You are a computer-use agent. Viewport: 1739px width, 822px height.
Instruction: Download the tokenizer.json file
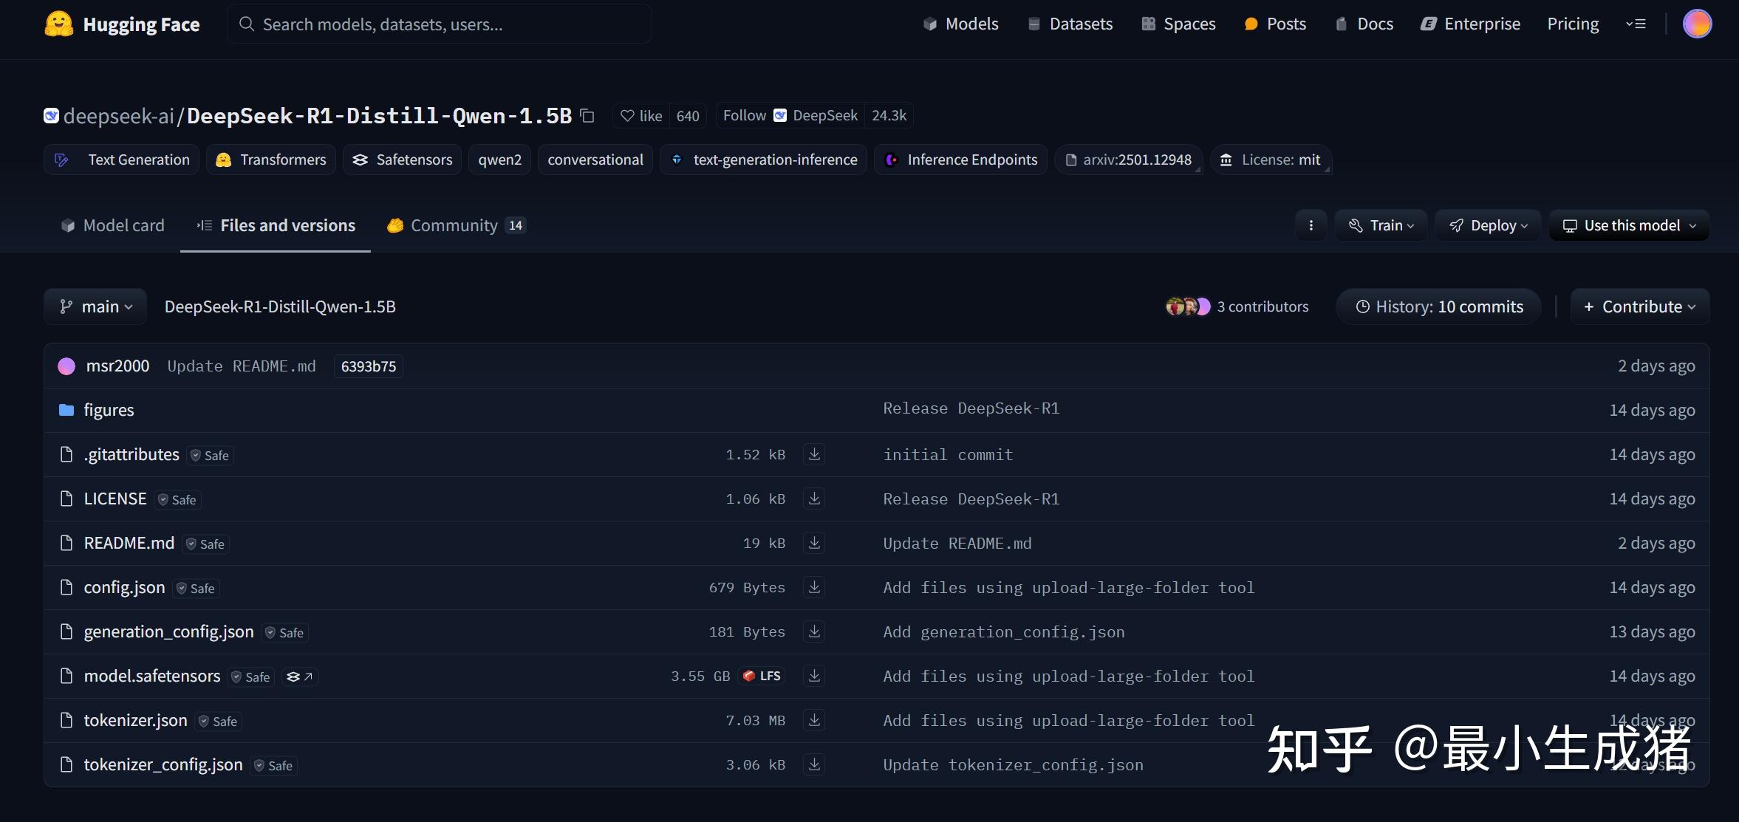[x=814, y=720]
